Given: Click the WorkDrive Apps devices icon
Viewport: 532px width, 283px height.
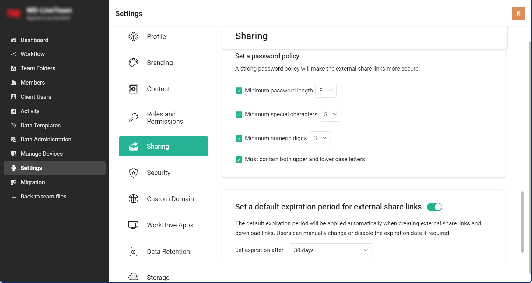Looking at the screenshot, I should tap(133, 225).
